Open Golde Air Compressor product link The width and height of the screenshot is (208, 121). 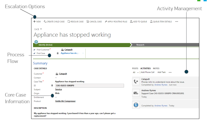point(65,101)
